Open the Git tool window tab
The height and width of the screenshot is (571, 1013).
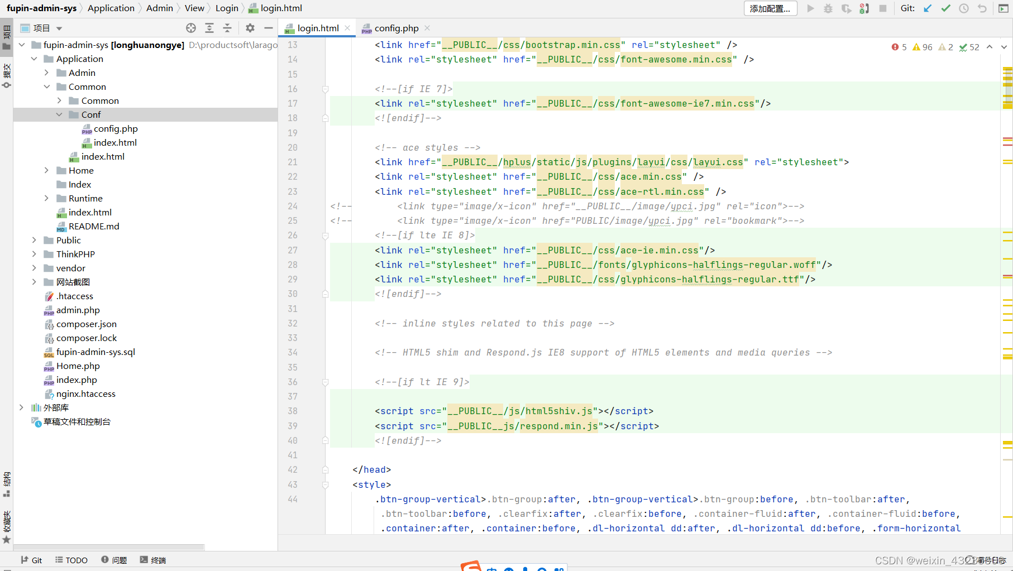[x=31, y=560]
